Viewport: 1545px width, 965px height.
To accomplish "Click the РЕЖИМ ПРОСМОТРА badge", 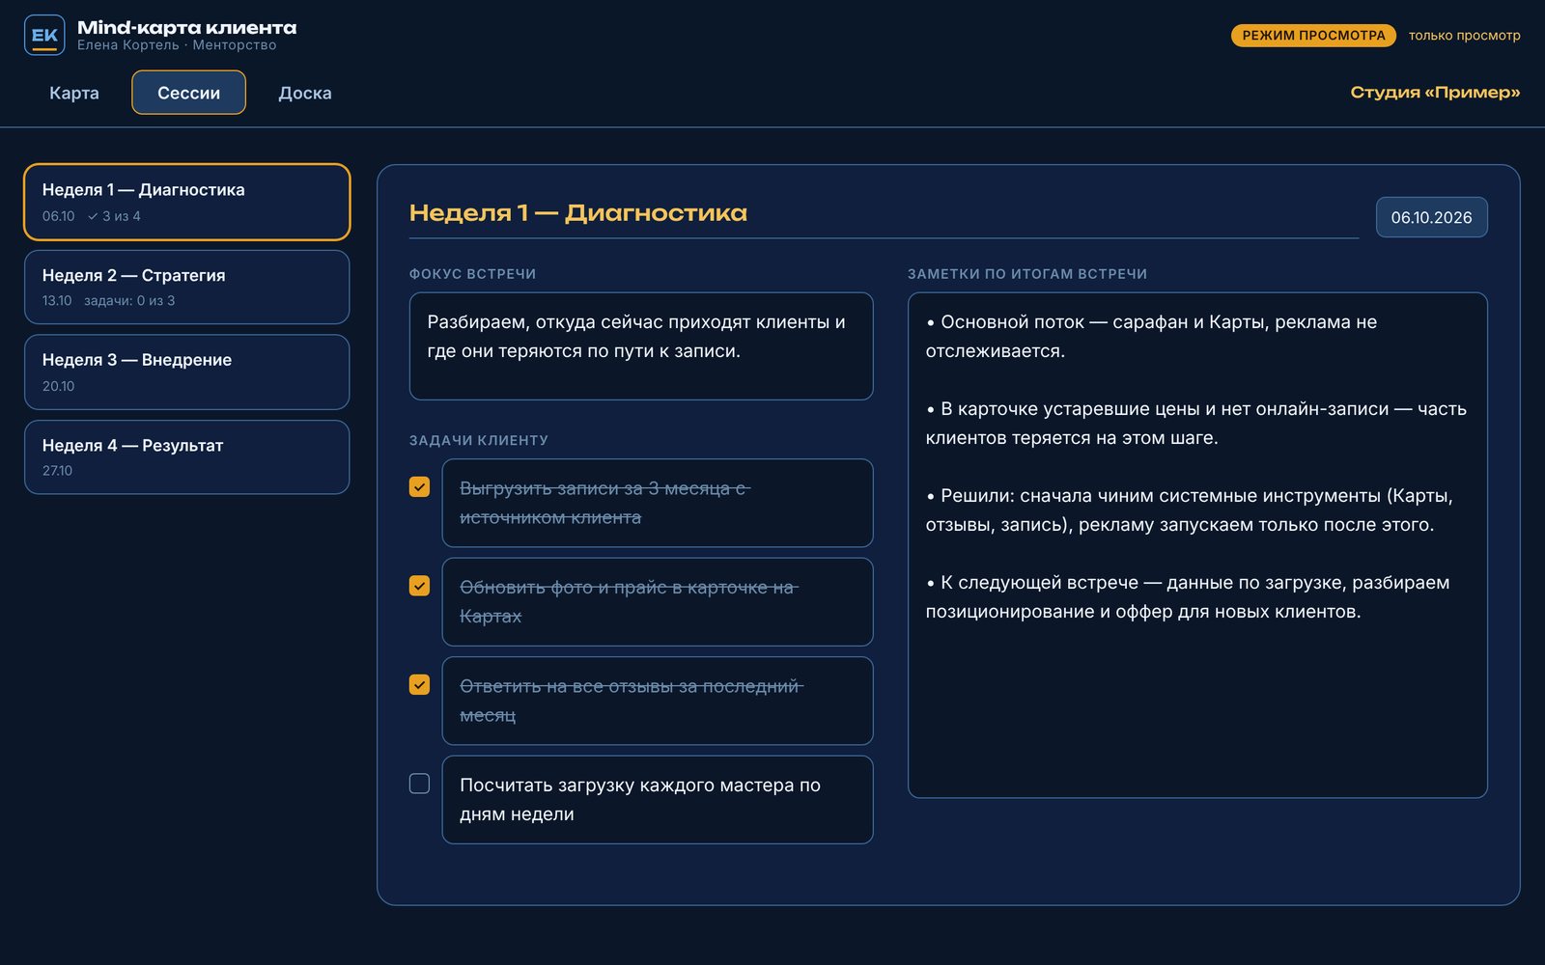I will click(x=1313, y=36).
